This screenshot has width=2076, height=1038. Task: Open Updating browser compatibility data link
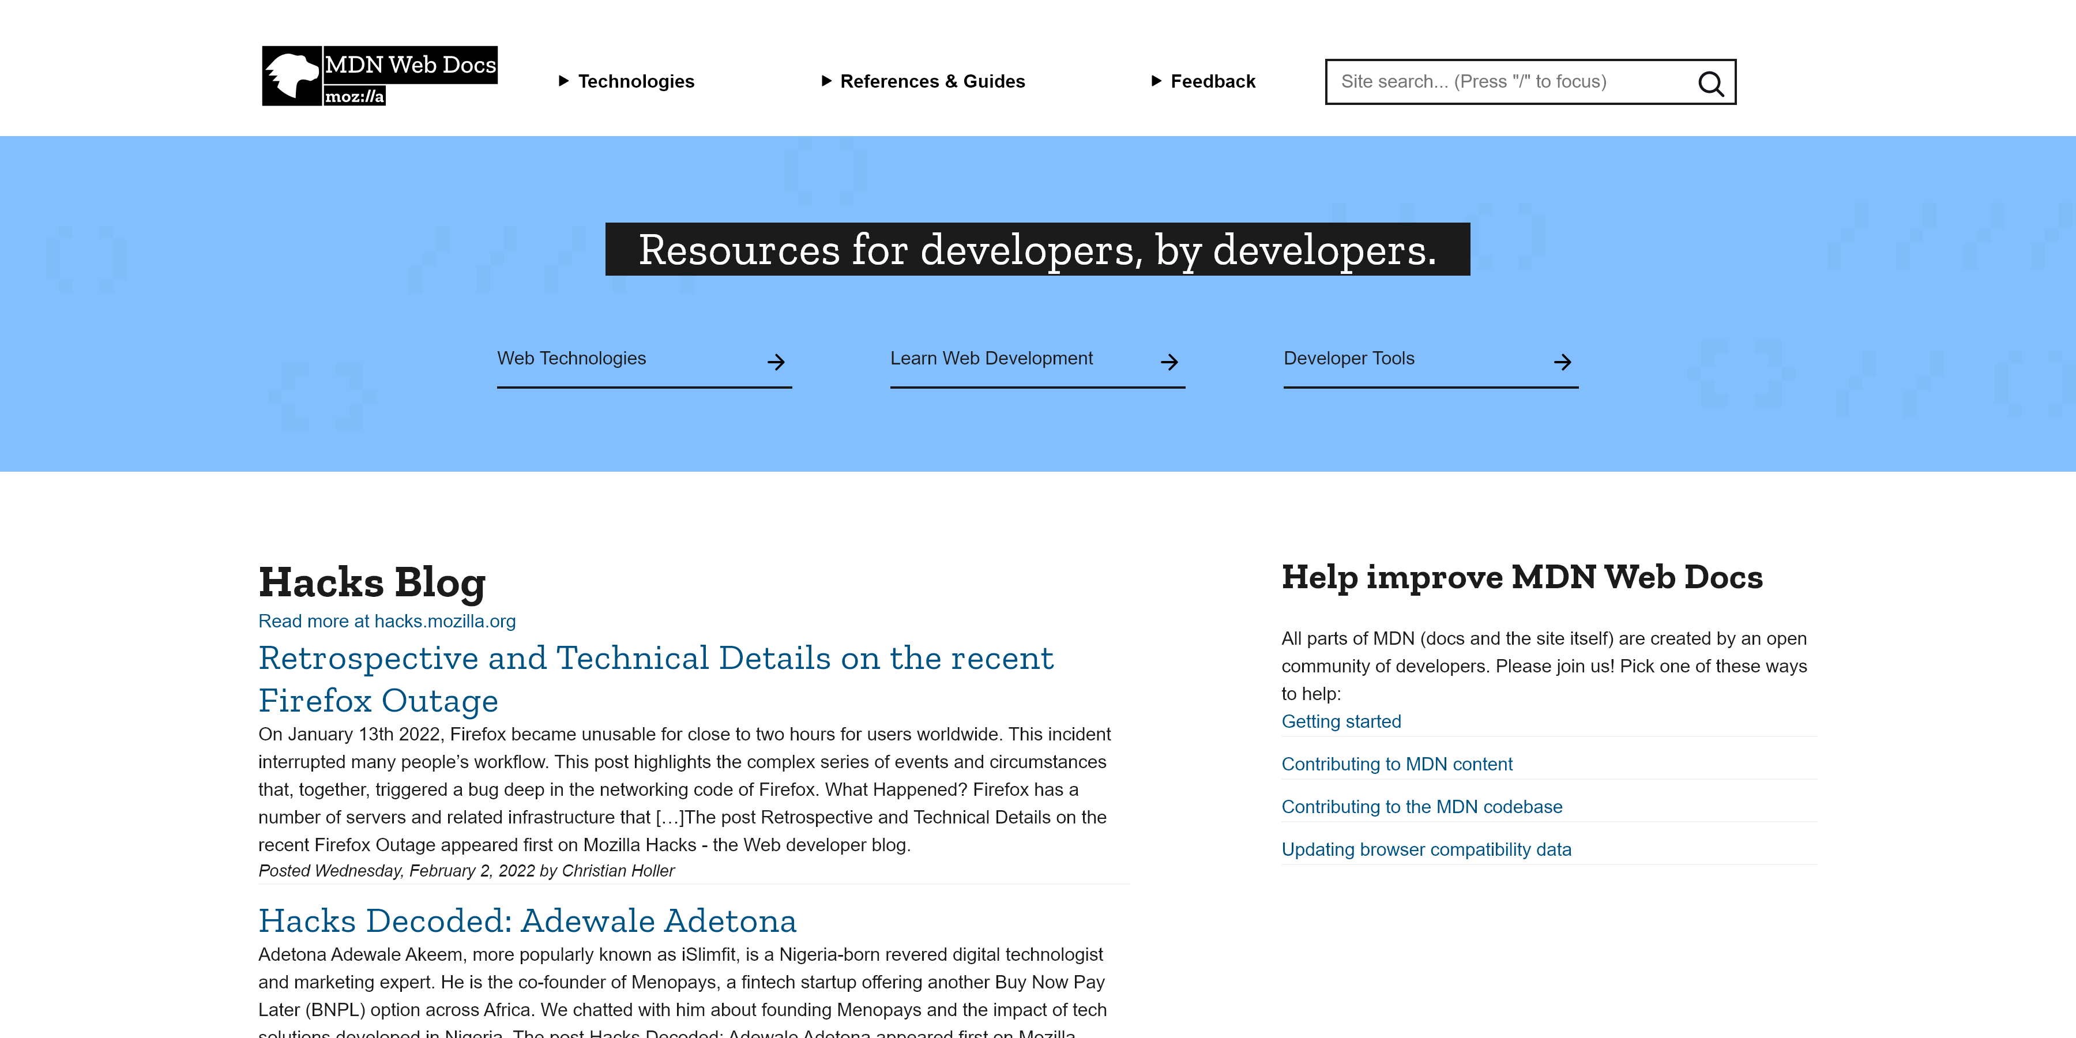(x=1426, y=849)
